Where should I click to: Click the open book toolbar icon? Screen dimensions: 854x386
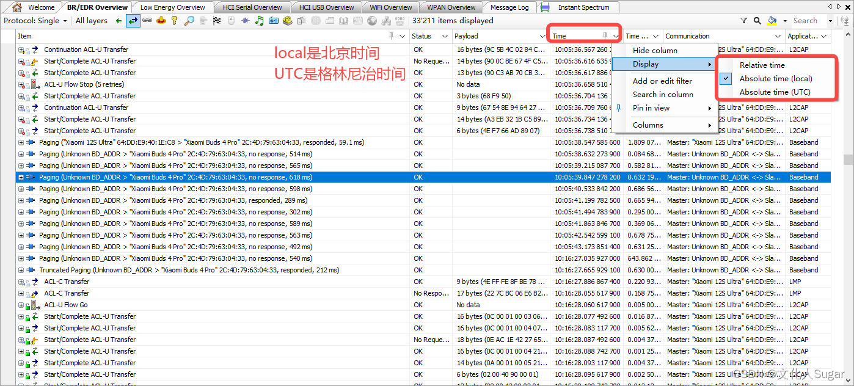[x=343, y=21]
